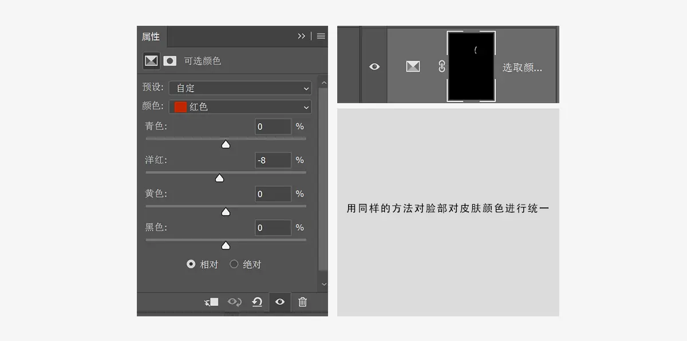Click the view previous state icon
Image resolution: width=687 pixels, height=341 pixels.
point(234,302)
